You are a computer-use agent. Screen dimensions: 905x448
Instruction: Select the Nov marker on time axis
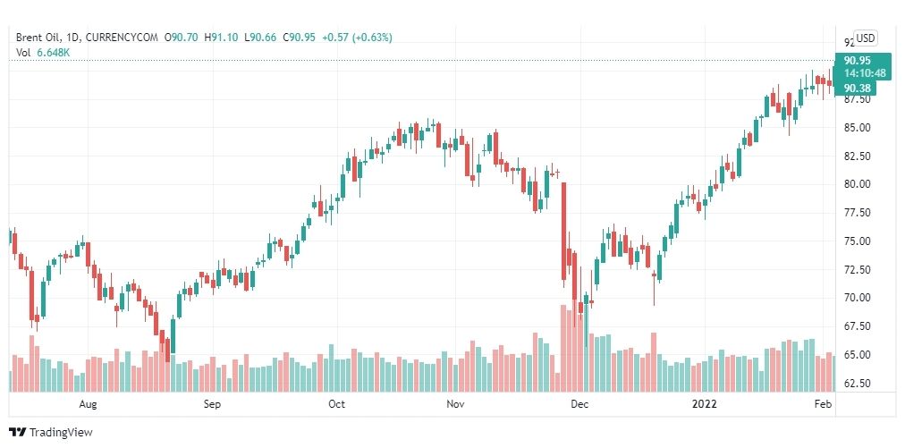[456, 403]
